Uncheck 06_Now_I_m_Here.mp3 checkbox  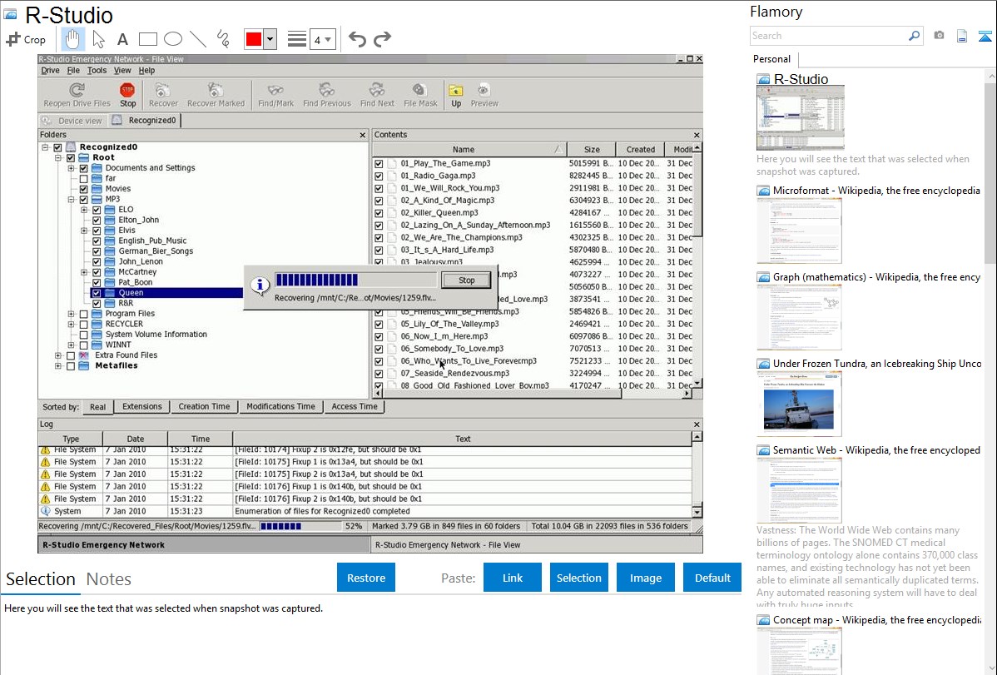(x=379, y=336)
